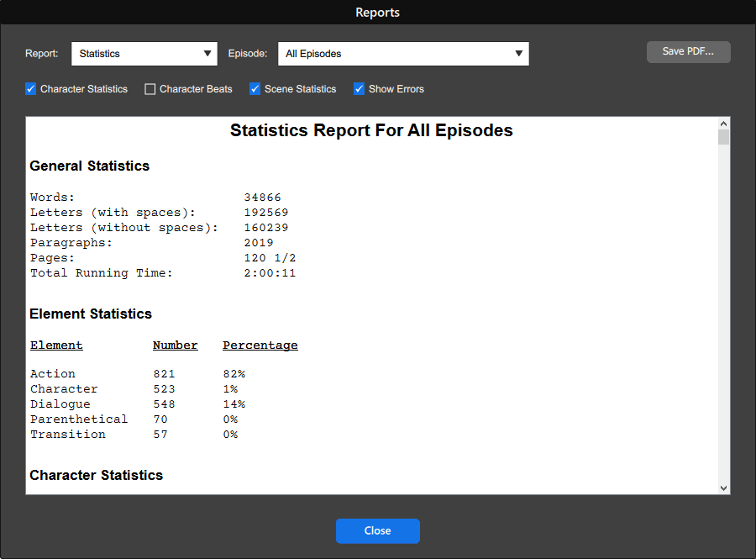Click the Close button
The image size is (756, 559).
(x=377, y=530)
